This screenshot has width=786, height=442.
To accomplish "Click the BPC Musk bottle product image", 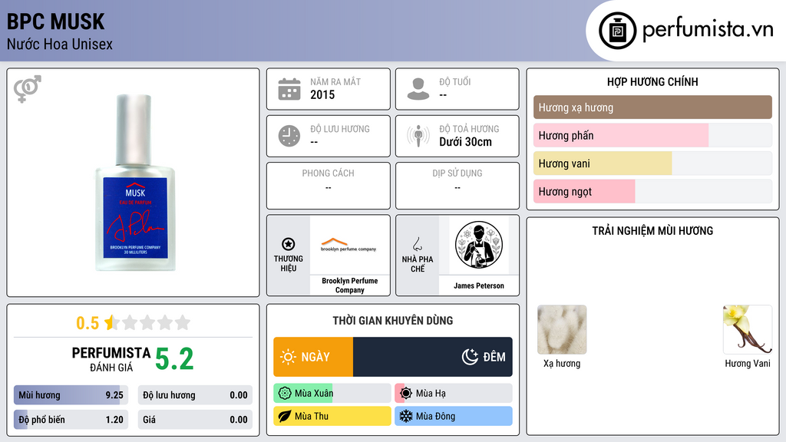I will [135, 183].
